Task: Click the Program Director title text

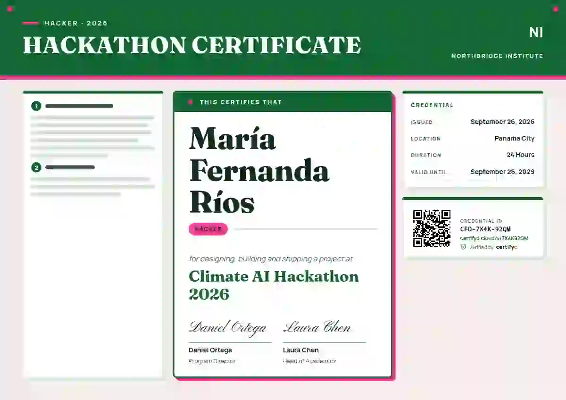Action: (x=212, y=361)
